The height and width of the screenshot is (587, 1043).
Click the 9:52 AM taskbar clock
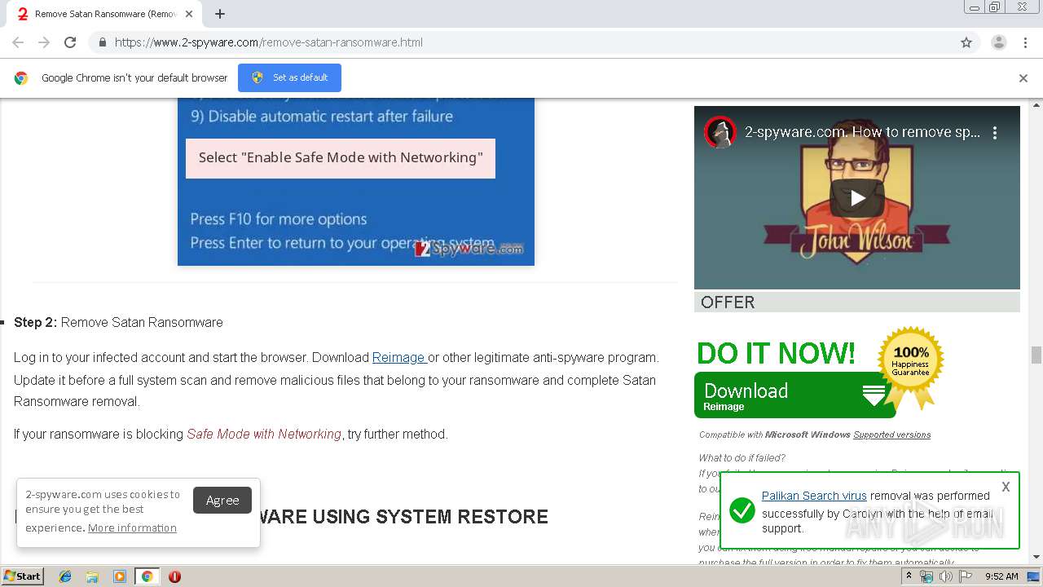[1001, 576]
